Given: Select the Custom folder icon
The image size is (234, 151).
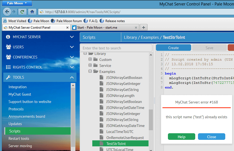Looking at the screenshot, I should pyautogui.click(x=96, y=59).
